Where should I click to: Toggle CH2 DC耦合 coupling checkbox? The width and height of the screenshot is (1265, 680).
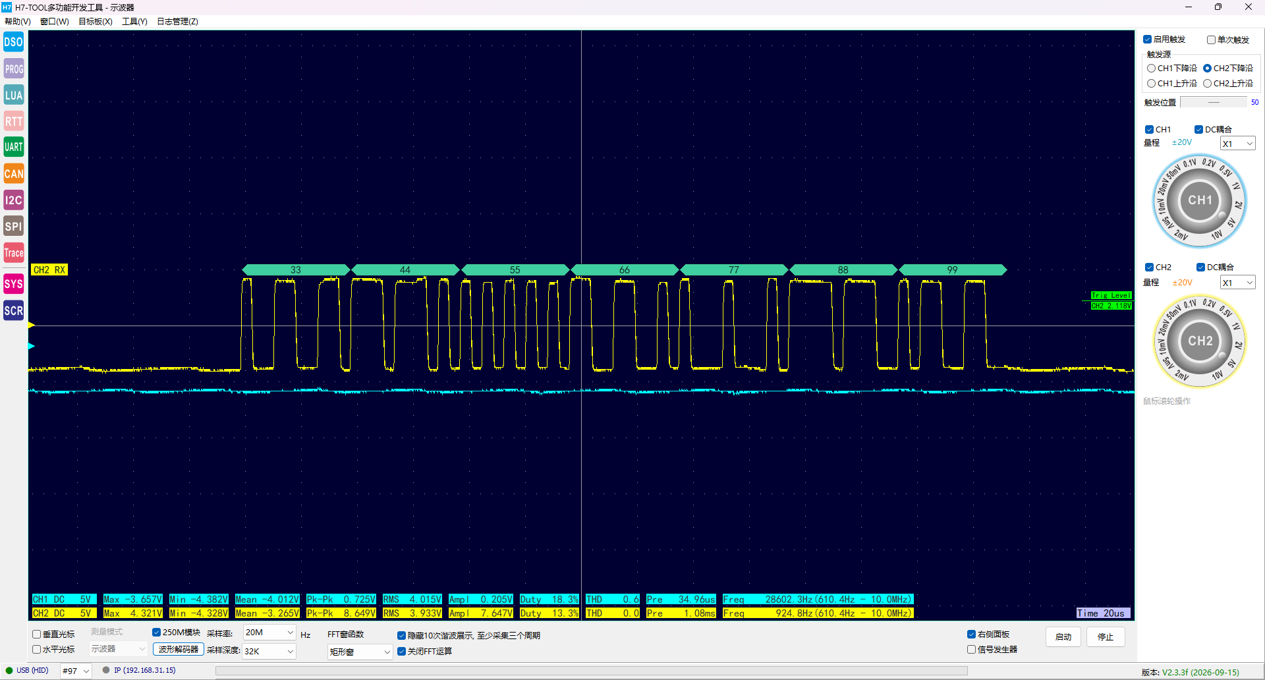coord(1200,268)
